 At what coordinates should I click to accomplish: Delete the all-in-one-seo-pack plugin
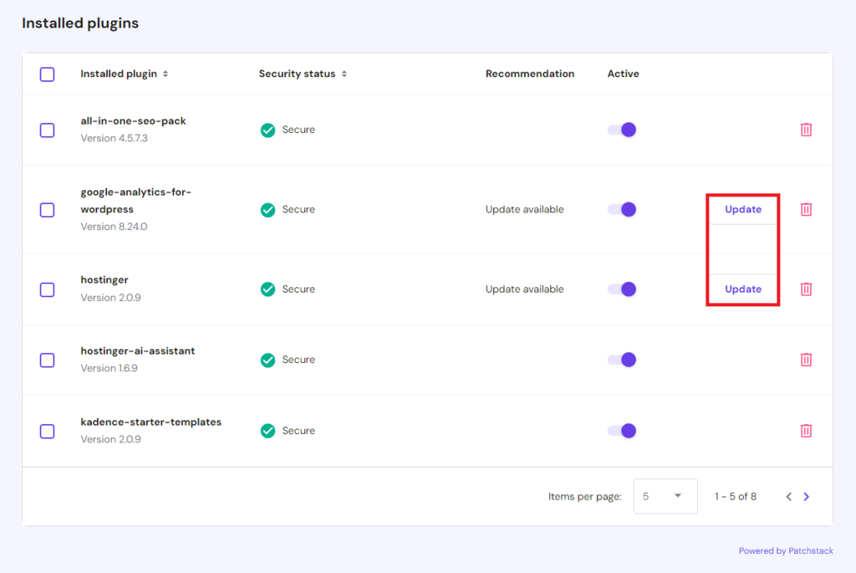click(x=805, y=130)
